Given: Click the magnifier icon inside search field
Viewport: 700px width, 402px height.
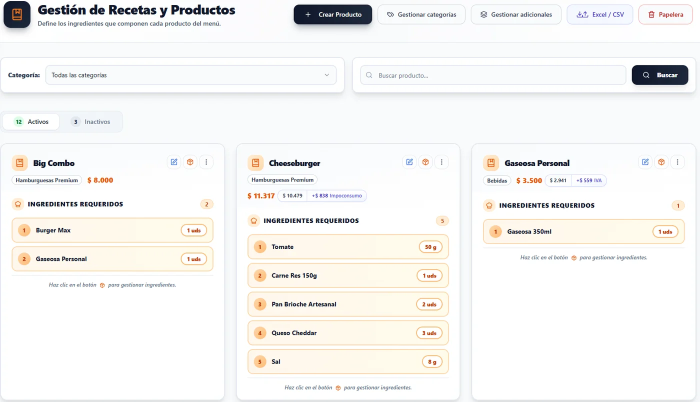Looking at the screenshot, I should [x=369, y=75].
